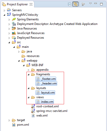Image resolution: width=107 pixels, height=131 pixels.
Task: Click the grayed filter circles toolbar icon
Action: coord(83,4)
